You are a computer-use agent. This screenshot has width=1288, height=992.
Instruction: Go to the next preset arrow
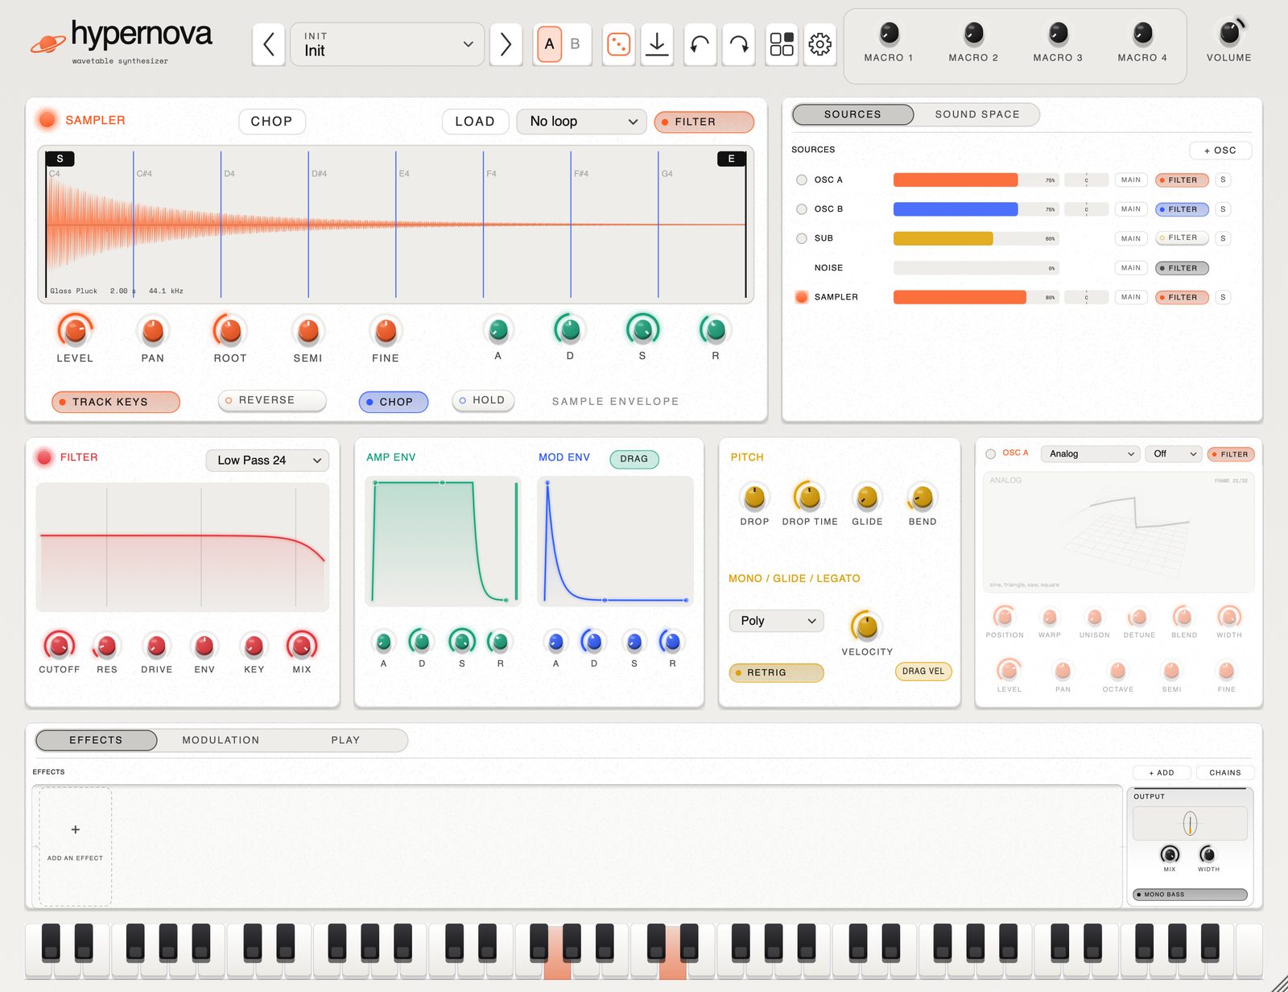point(506,44)
